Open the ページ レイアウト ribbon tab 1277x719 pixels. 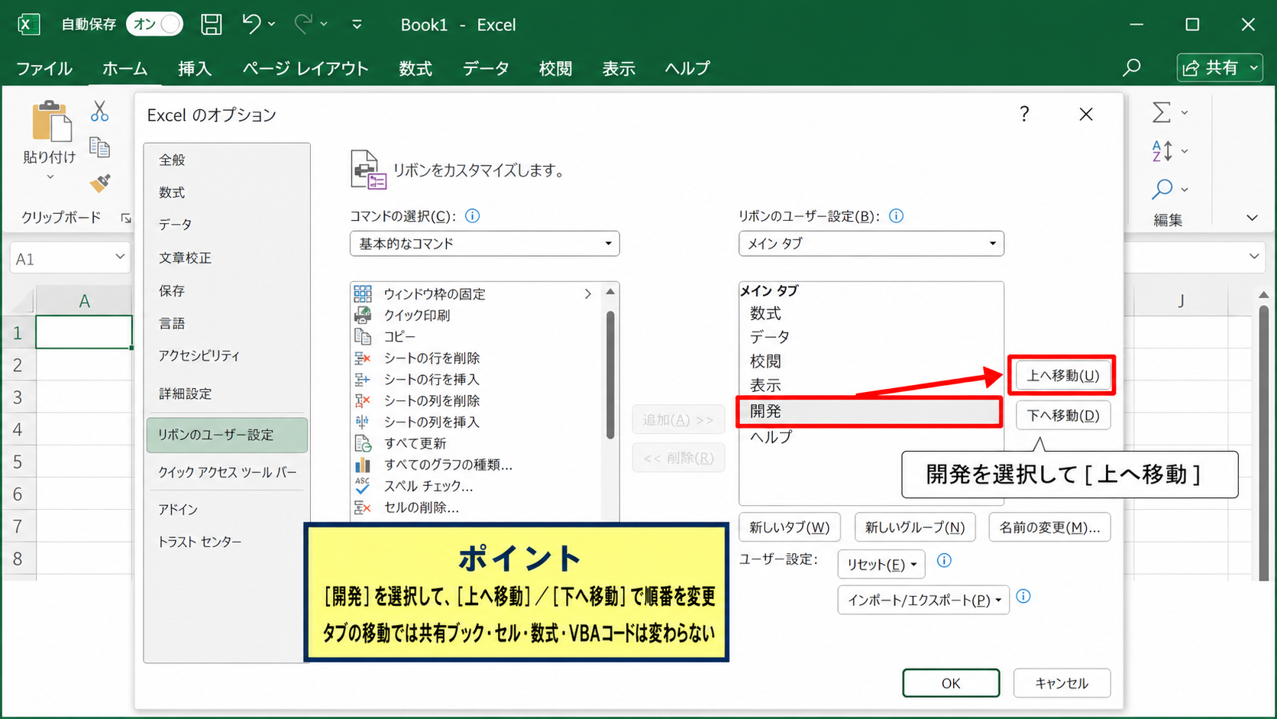tap(306, 69)
